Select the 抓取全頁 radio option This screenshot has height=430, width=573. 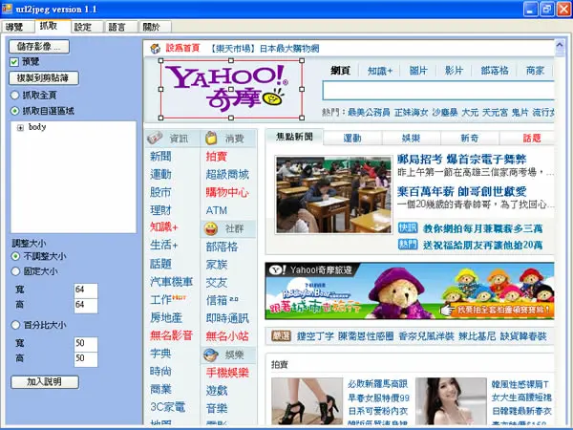click(14, 96)
